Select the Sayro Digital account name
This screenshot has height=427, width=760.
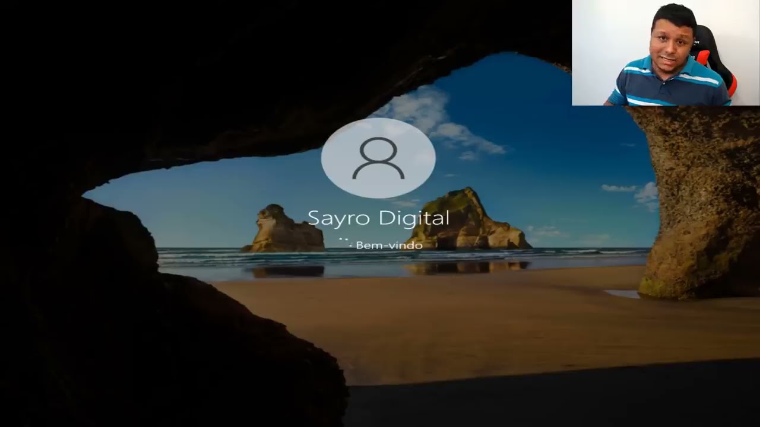tap(378, 218)
